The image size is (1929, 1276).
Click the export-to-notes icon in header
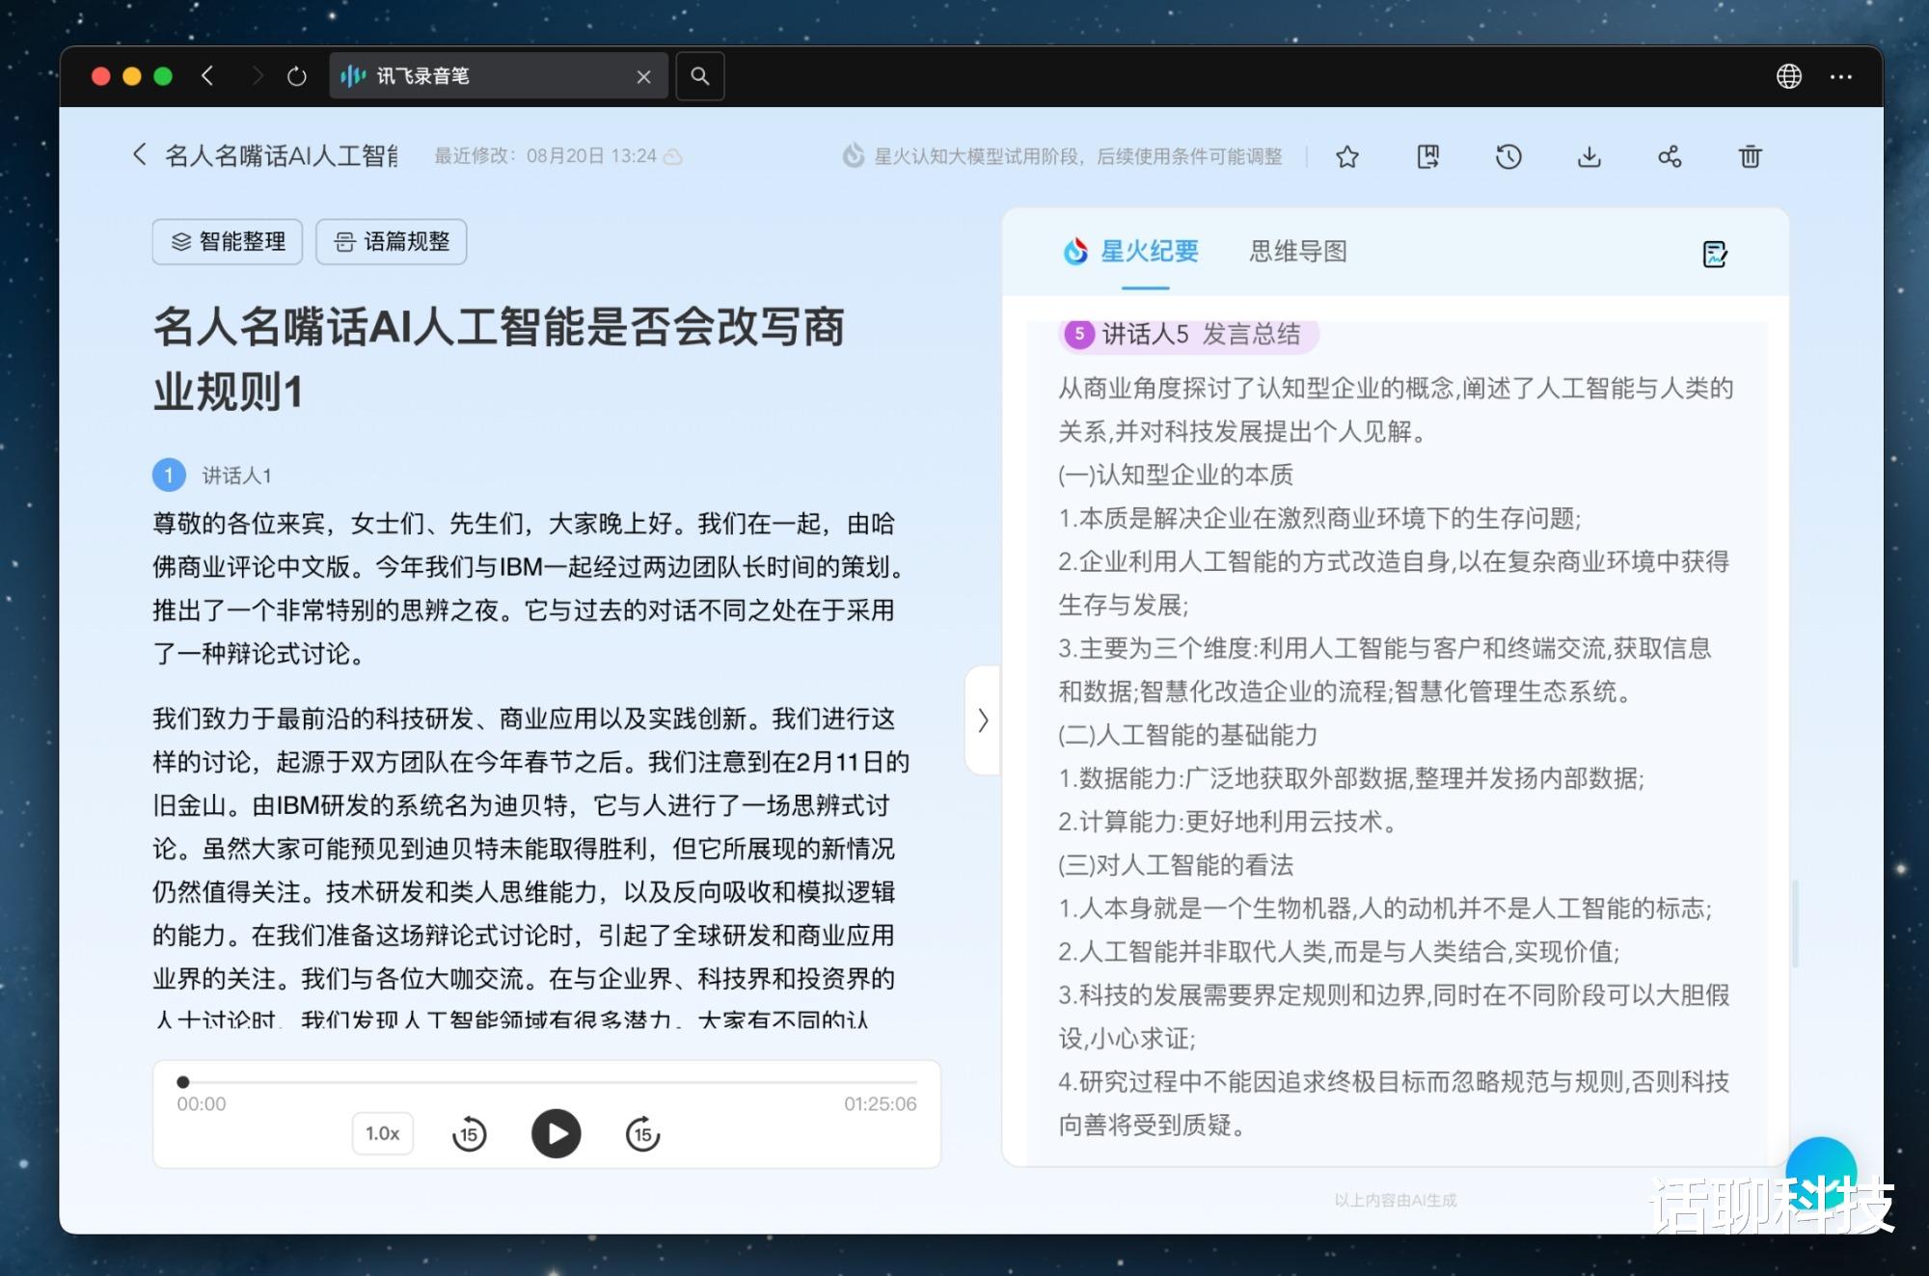(1427, 156)
